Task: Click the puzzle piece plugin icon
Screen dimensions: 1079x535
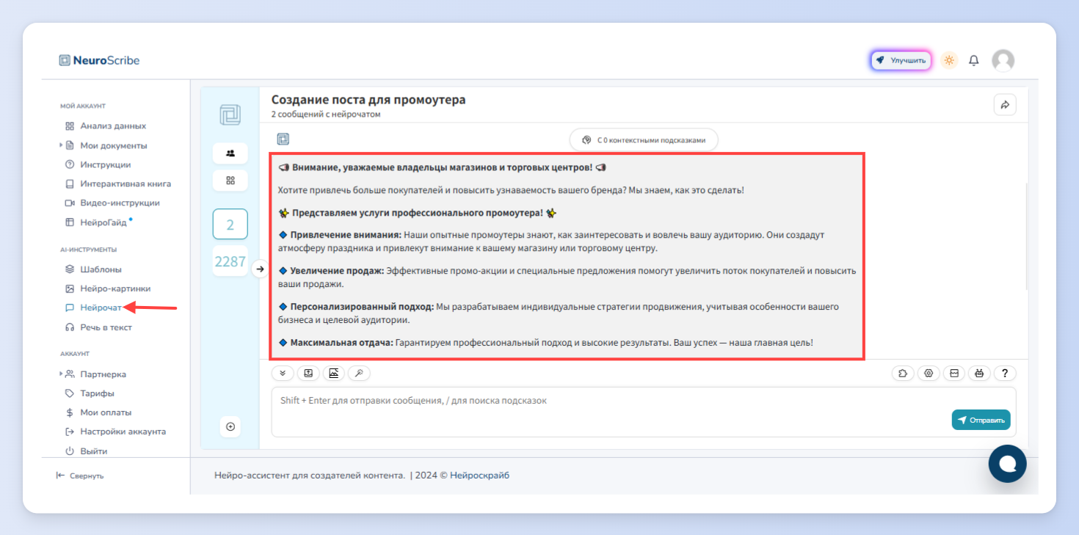Action: pyautogui.click(x=903, y=373)
